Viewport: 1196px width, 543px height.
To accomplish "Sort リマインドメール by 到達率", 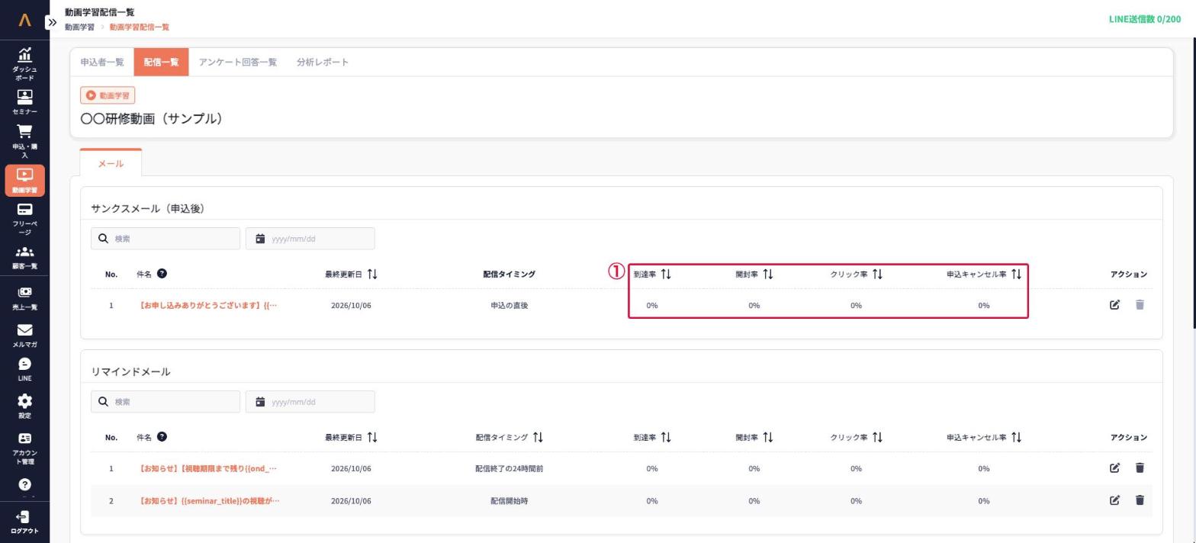I will click(x=666, y=438).
